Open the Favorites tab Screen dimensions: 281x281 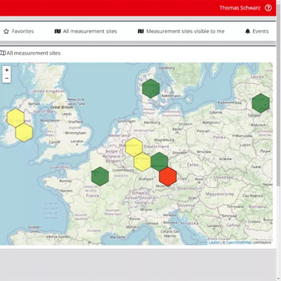click(22, 31)
